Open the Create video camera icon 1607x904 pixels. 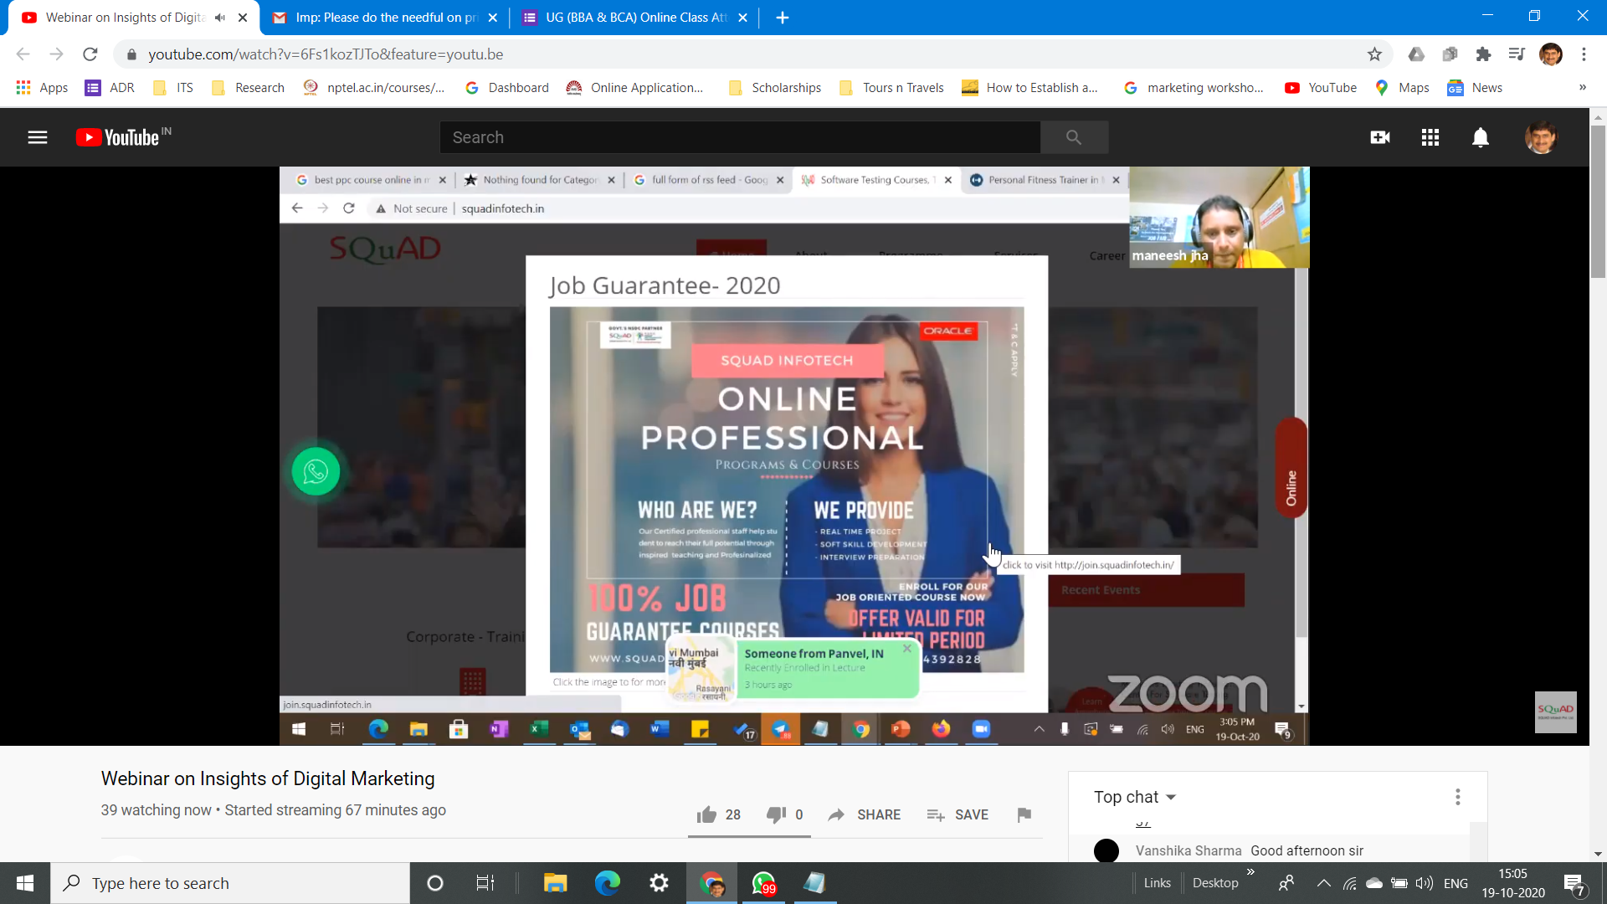pos(1380,137)
